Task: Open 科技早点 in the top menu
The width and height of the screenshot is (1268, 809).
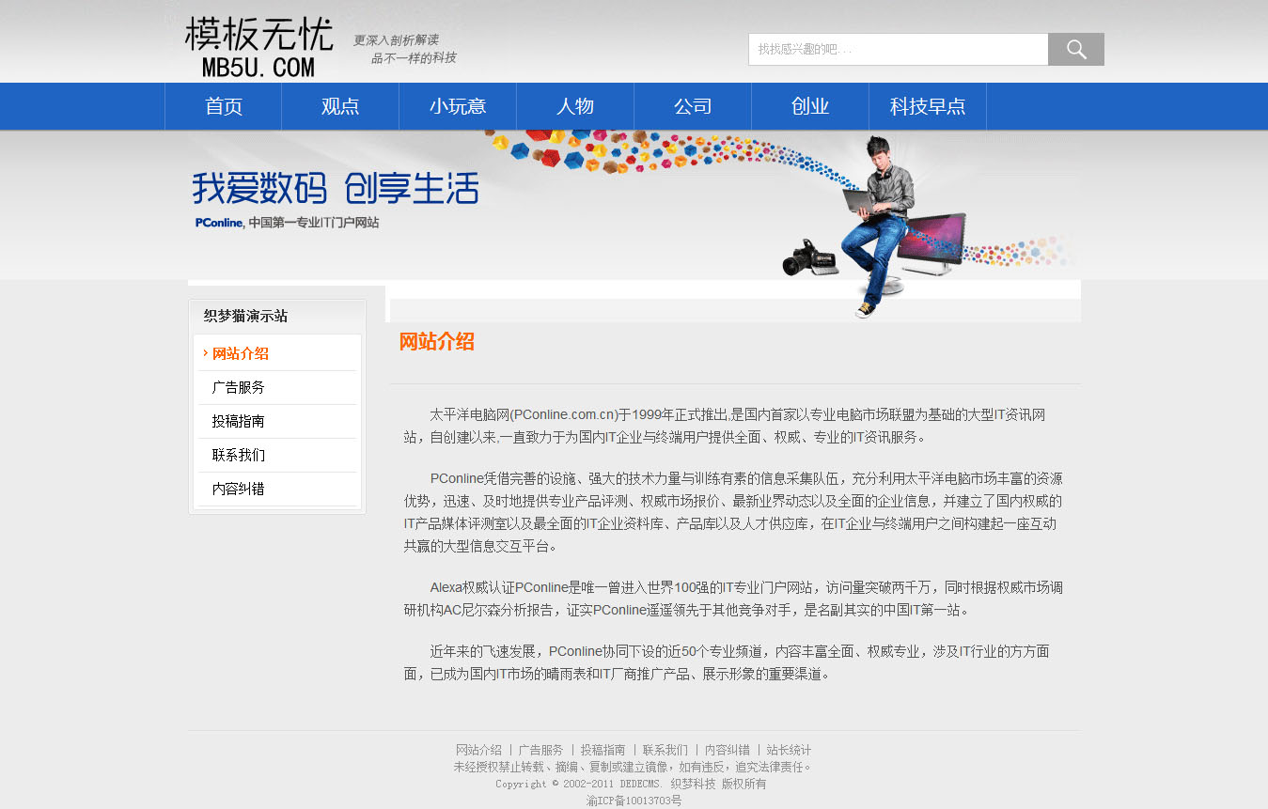Action: [x=928, y=106]
